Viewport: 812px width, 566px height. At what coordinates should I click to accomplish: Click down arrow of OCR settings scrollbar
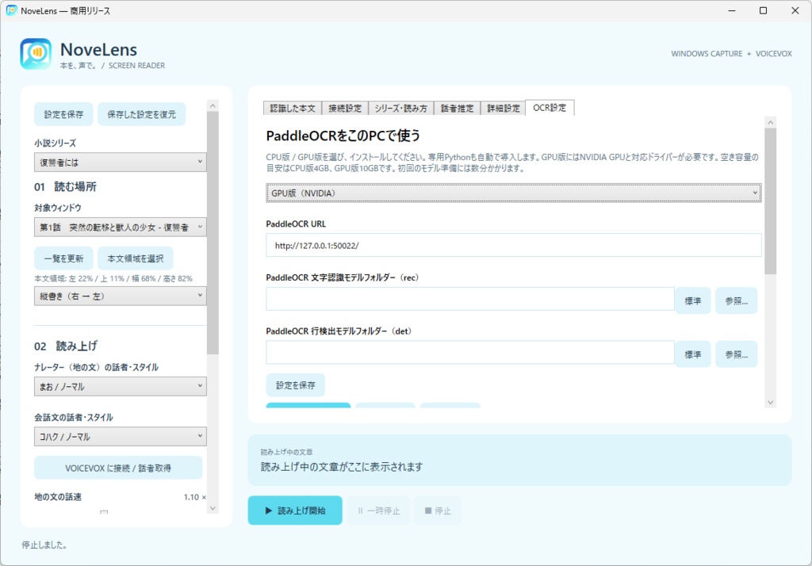point(770,403)
